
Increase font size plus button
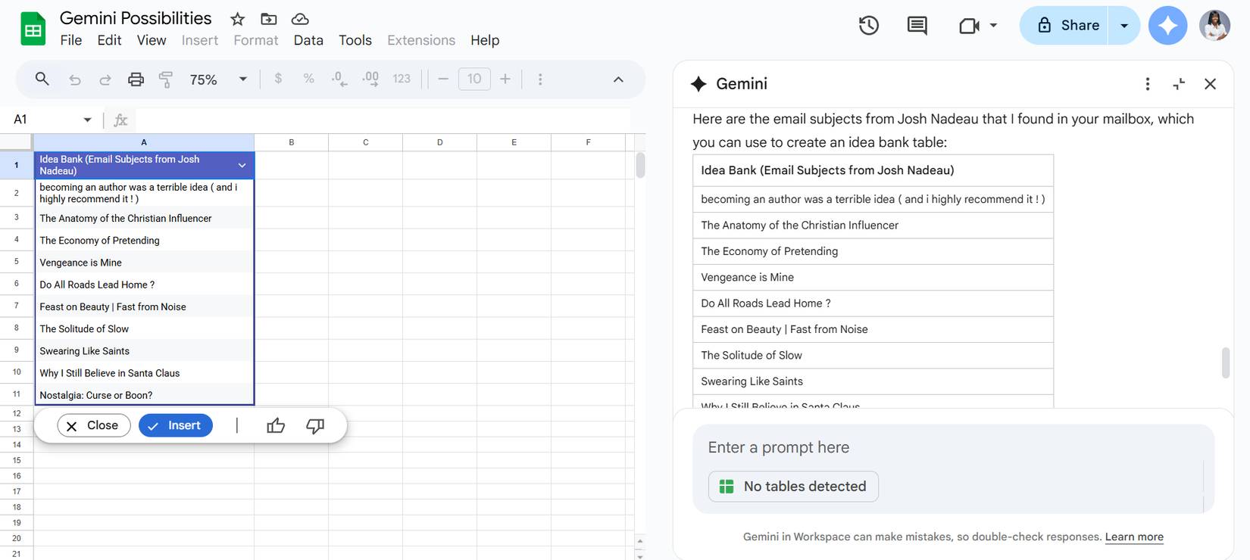pyautogui.click(x=505, y=79)
